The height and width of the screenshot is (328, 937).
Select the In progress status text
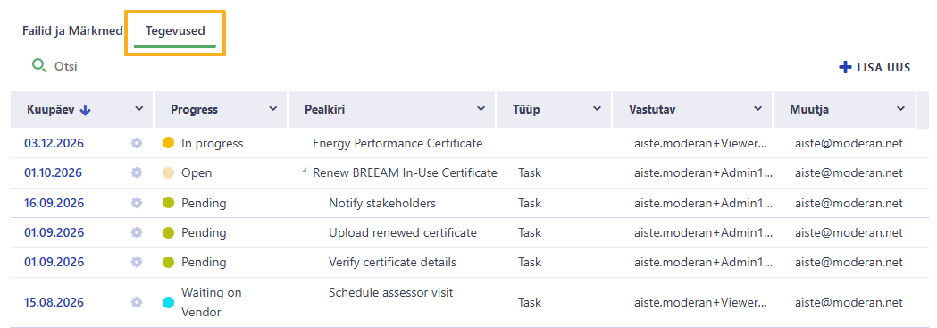tap(212, 143)
